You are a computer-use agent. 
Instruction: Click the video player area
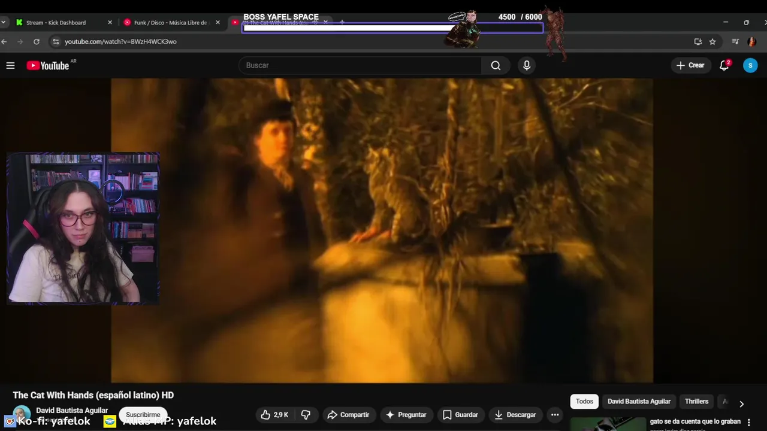coord(382,230)
